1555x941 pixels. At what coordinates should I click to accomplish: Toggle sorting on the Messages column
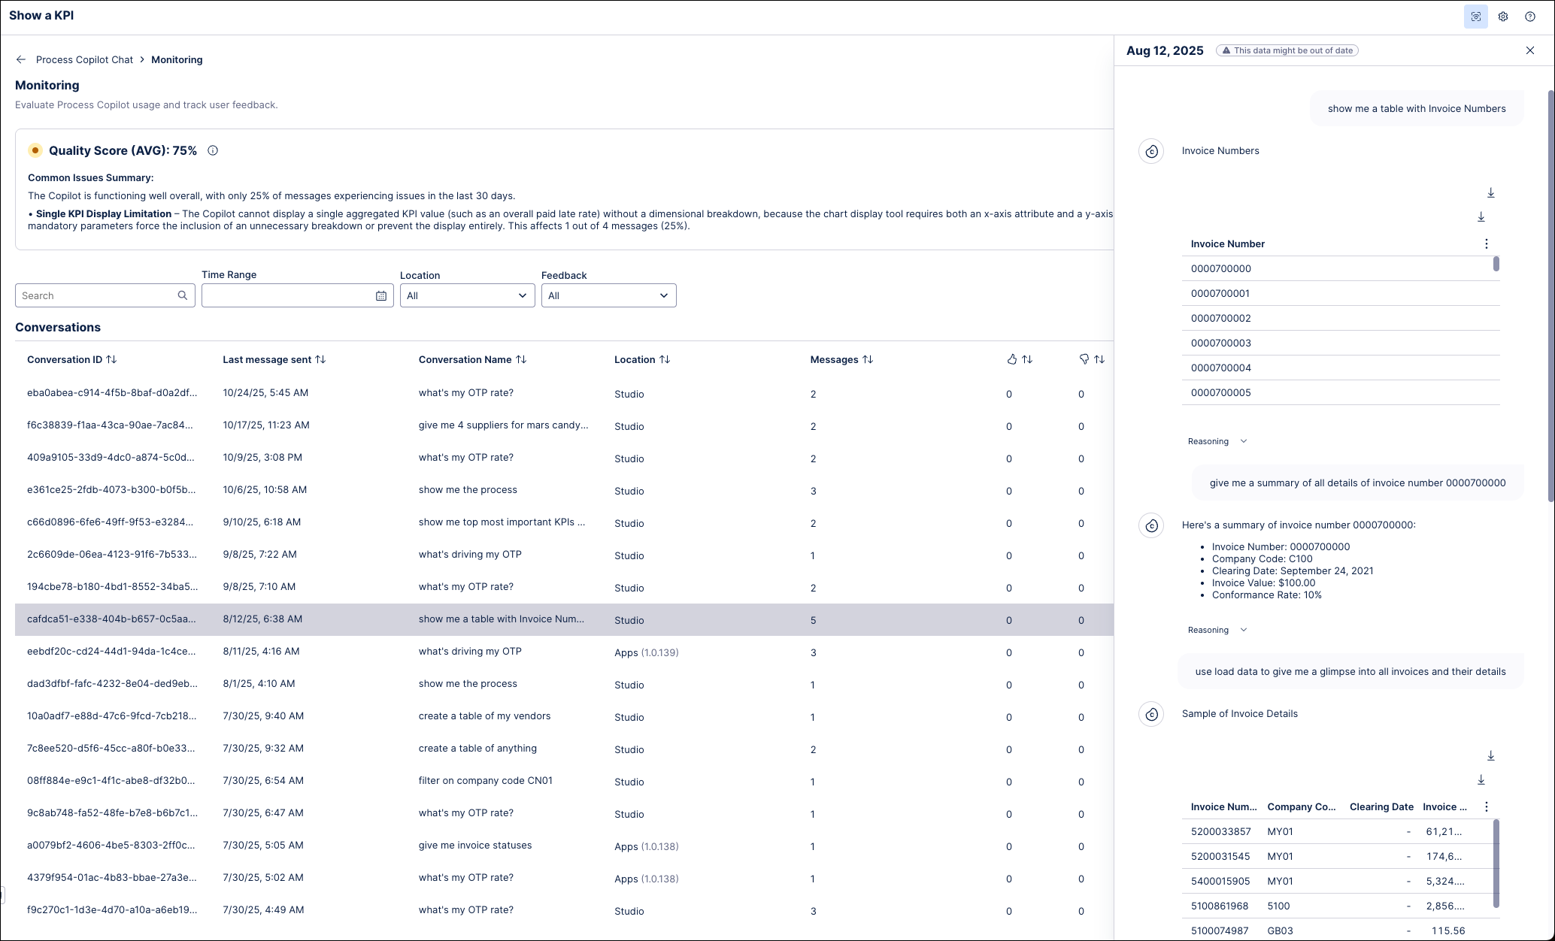(x=868, y=359)
